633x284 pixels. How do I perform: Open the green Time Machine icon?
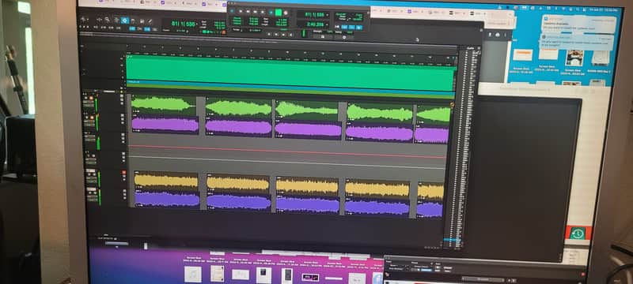click(578, 233)
